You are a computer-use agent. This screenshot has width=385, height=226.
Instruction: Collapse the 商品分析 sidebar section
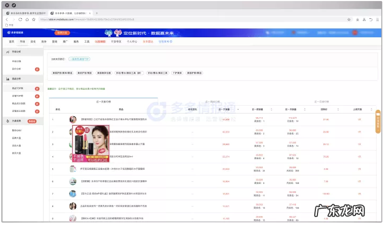23,79
